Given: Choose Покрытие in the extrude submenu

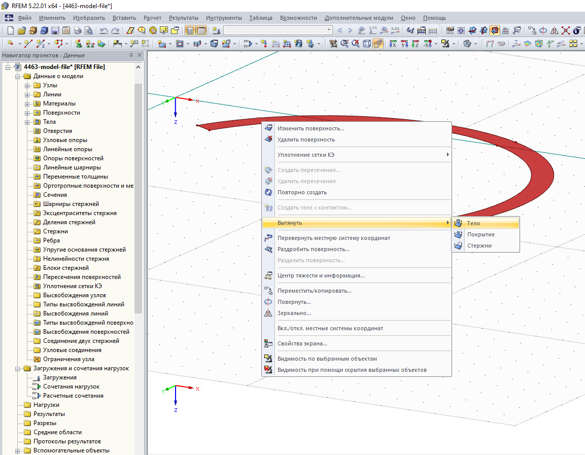Looking at the screenshot, I should 486,234.
